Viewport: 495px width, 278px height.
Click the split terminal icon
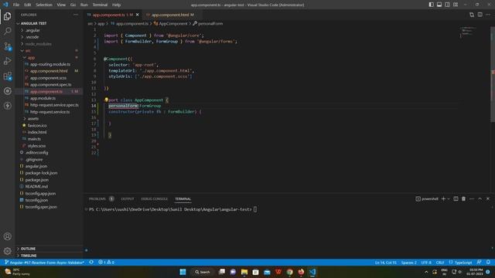(456, 199)
